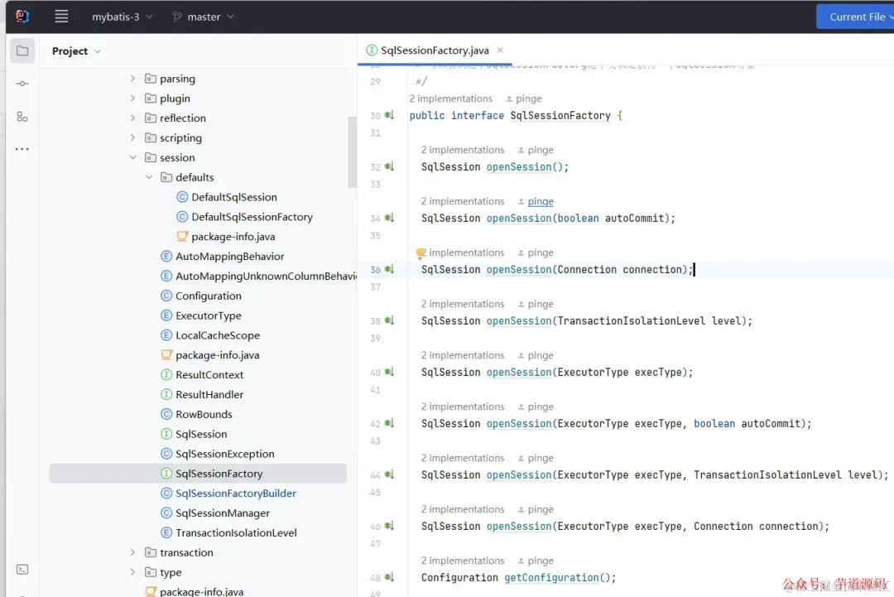
Task: Open the Project tool window folder icon
Action: (x=22, y=51)
